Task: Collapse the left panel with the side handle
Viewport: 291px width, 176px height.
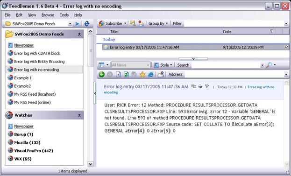Action: [95, 93]
